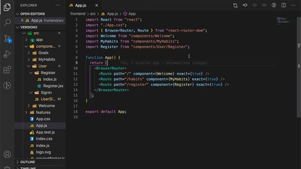The image size is (301, 169).
Task: Collapse the Signin folder
Action: (46, 92)
